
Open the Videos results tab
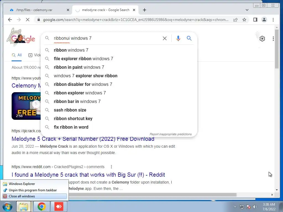(35, 55)
